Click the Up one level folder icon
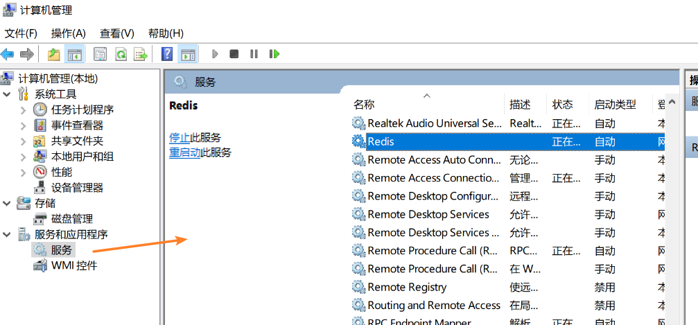This screenshot has height=325, width=698. (54, 54)
